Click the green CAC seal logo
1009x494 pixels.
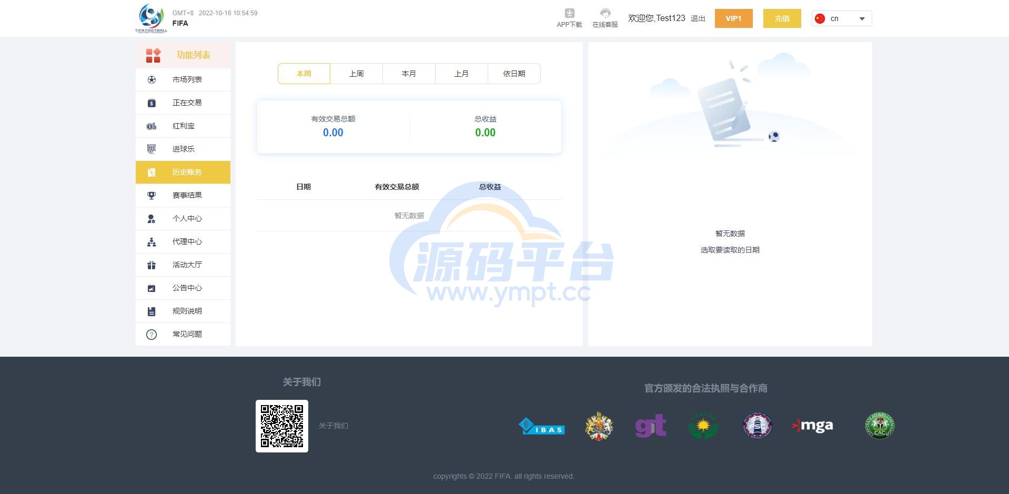coord(880,426)
